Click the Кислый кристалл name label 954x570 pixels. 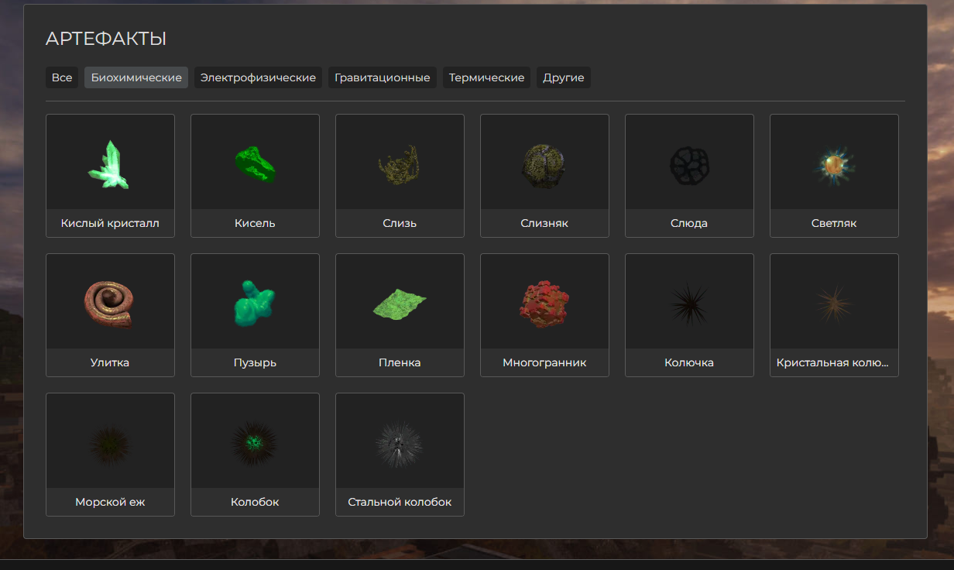pos(110,223)
